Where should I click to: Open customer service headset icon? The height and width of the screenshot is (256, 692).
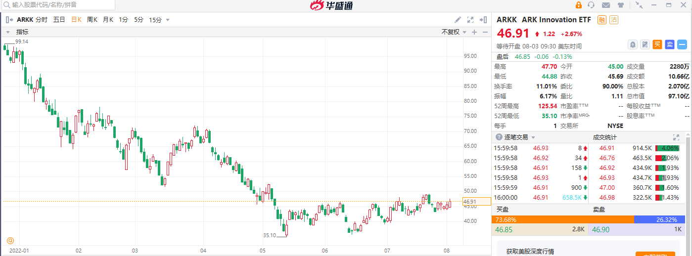tap(591, 5)
